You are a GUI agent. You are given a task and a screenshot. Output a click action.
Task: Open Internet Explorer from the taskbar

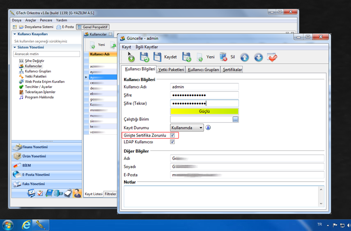27,225
